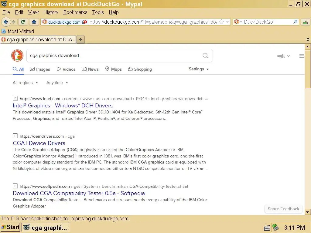Open the View menu
This screenshot has height=233, width=311.
tap(33, 12)
